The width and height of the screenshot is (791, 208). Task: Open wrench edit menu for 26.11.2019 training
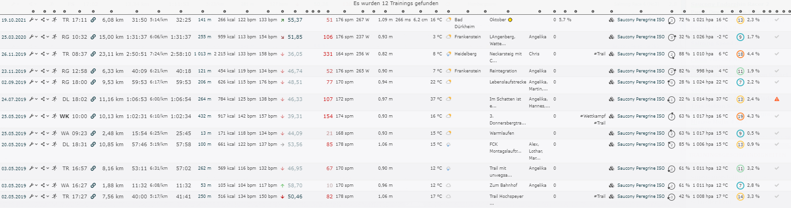coord(31,54)
